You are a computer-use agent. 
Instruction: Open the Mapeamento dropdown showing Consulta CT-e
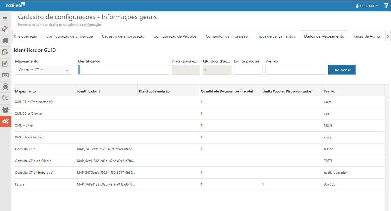click(43, 70)
